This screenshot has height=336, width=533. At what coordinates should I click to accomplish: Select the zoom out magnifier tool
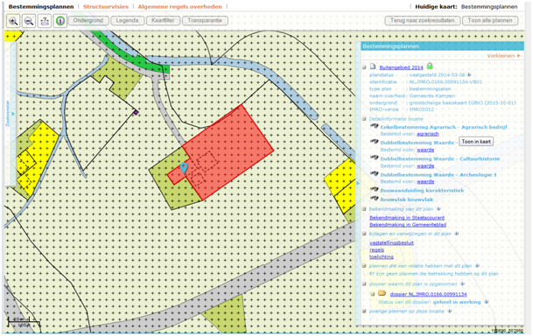pyautogui.click(x=29, y=21)
